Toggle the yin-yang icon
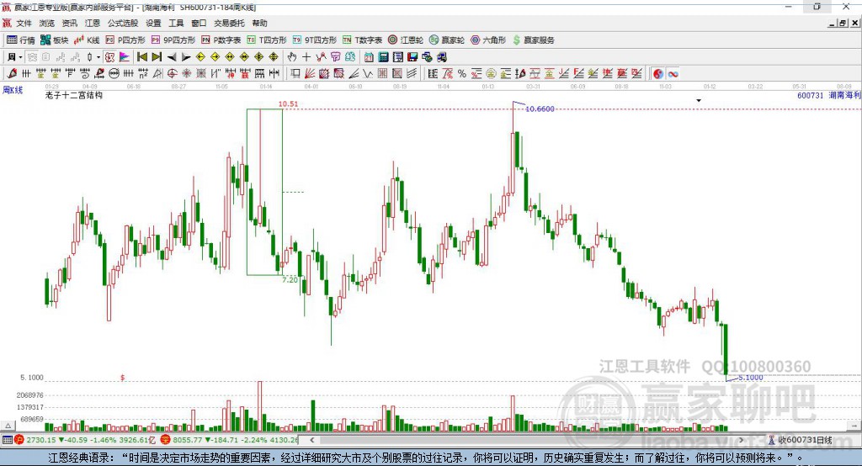The height and width of the screenshot is (466, 862). point(658,74)
